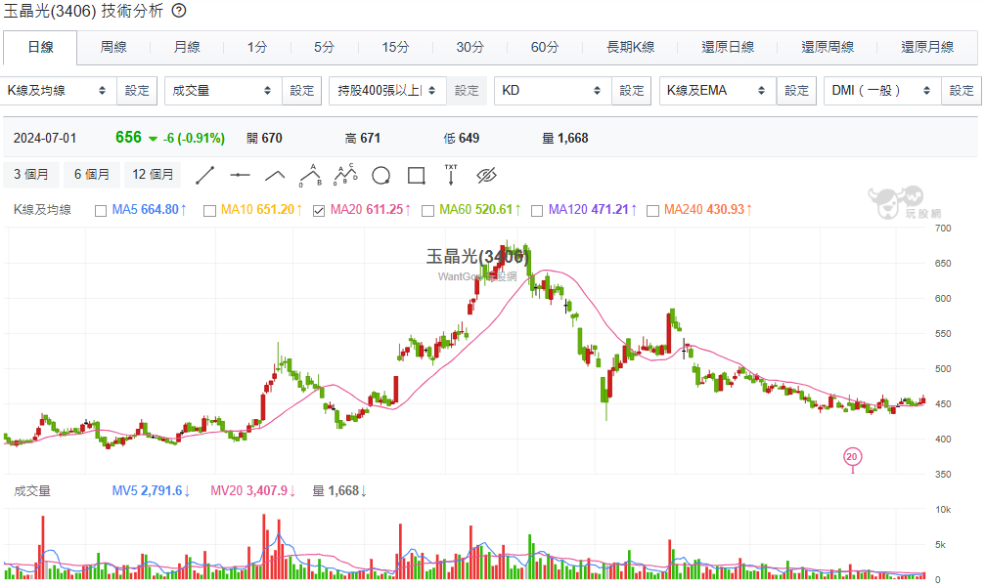The width and height of the screenshot is (985, 587).
Task: Click the 6 個月 range button
Action: click(x=92, y=175)
